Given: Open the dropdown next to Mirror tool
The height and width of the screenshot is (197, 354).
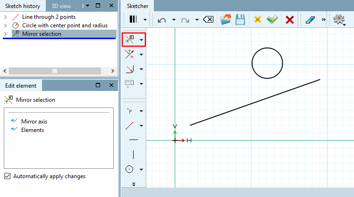Looking at the screenshot, I should (141, 40).
